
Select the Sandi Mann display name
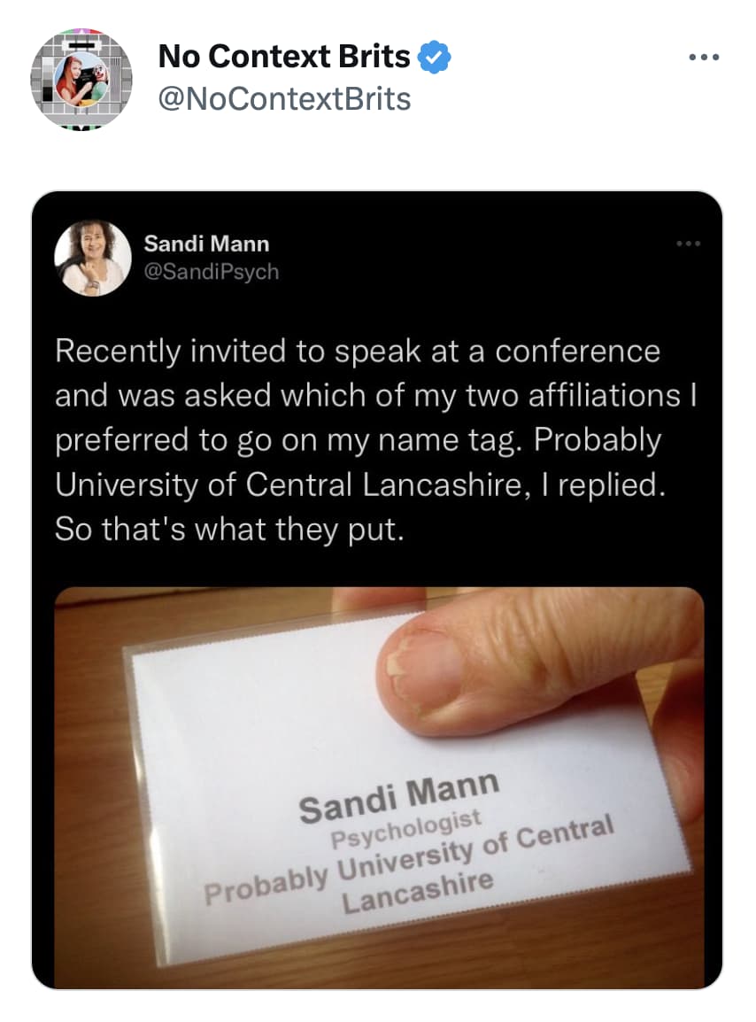[205, 244]
